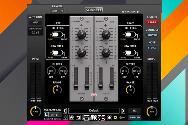Click the license key icon

[122, 118]
